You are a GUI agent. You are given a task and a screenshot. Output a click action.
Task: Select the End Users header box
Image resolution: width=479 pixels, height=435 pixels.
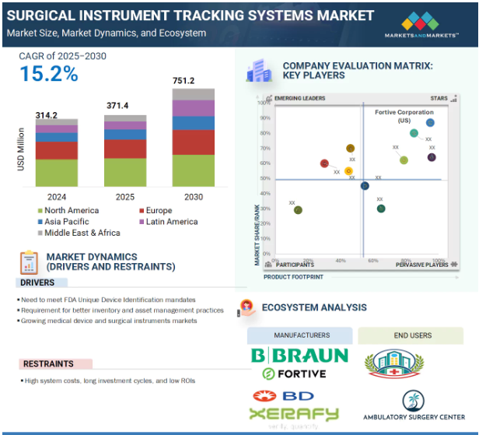(x=411, y=335)
